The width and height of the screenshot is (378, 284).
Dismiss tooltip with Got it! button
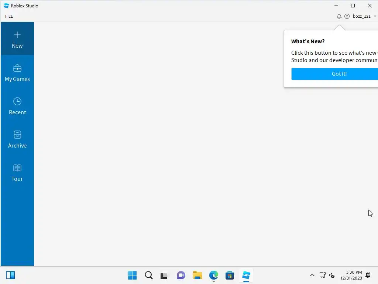click(x=334, y=74)
